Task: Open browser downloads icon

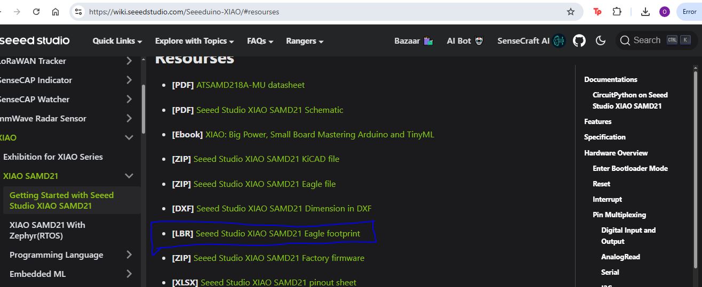Action: tap(645, 11)
